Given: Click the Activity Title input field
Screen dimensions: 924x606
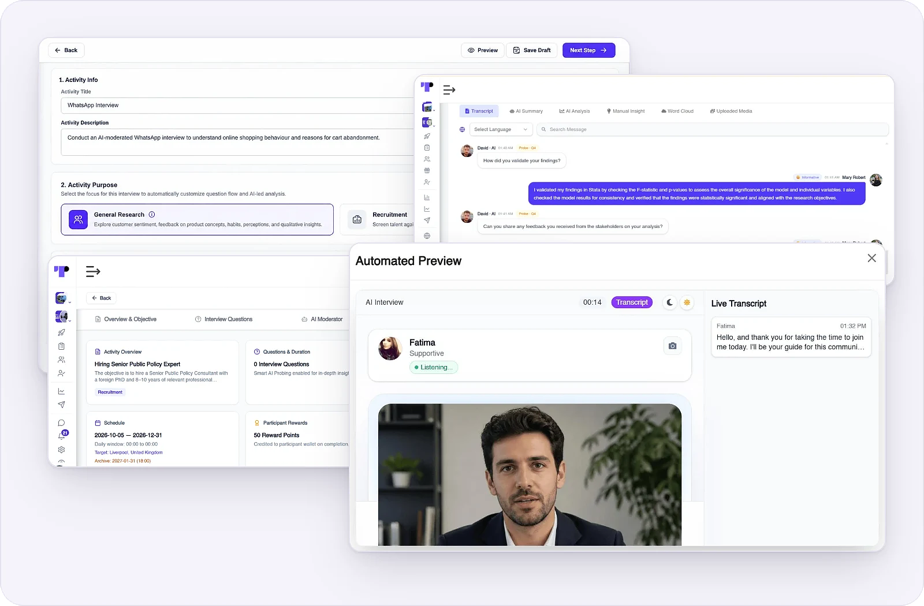Looking at the screenshot, I should click(238, 105).
